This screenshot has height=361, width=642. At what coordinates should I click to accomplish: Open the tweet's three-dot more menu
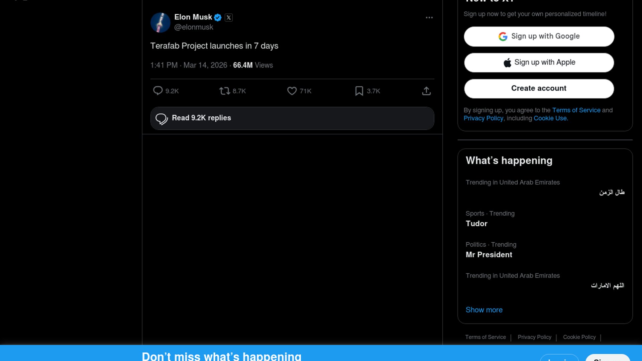pyautogui.click(x=429, y=17)
